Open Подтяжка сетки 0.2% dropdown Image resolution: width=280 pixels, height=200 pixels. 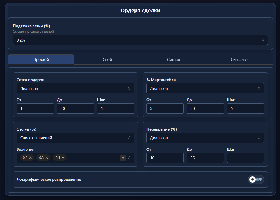point(140,40)
